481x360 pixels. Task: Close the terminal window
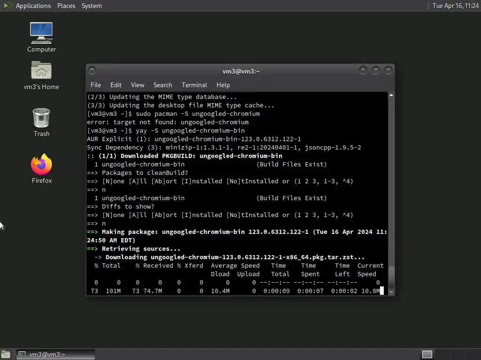[x=388, y=70]
